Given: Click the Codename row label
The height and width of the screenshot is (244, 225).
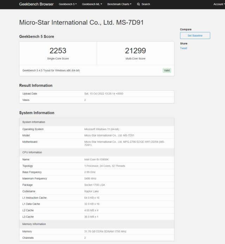Looking at the screenshot, I should pyautogui.click(x=29, y=191).
